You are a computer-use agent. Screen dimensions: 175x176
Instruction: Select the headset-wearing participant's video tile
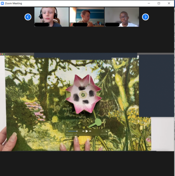click(x=52, y=17)
